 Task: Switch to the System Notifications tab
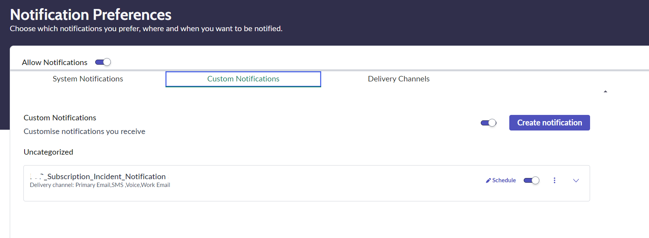click(88, 79)
